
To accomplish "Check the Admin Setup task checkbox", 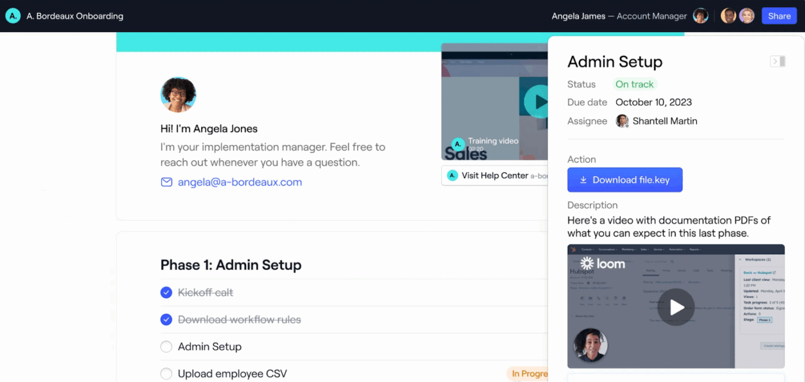I will click(166, 346).
